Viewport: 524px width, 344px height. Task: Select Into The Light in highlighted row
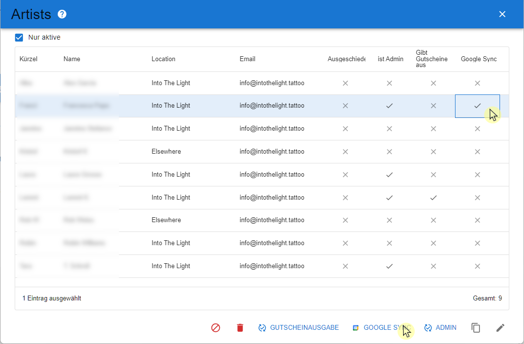click(171, 106)
